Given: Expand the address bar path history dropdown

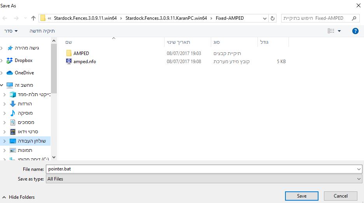Looking at the screenshot, I should (x=265, y=18).
